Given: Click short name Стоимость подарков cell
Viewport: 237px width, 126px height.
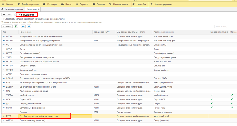Looking at the screenshot, I should pyautogui.click(x=181, y=112).
